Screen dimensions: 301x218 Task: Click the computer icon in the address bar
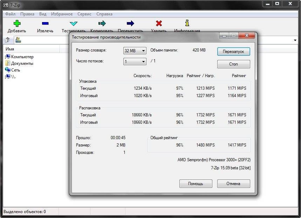coord(18,40)
